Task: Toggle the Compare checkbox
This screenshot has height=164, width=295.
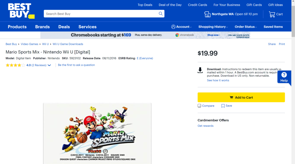Action: 199,106
